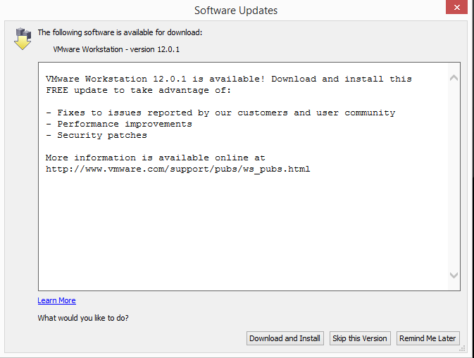Viewport: 474px width, 358px height.
Task: Click the "following software is available" heading
Action: 119,32
